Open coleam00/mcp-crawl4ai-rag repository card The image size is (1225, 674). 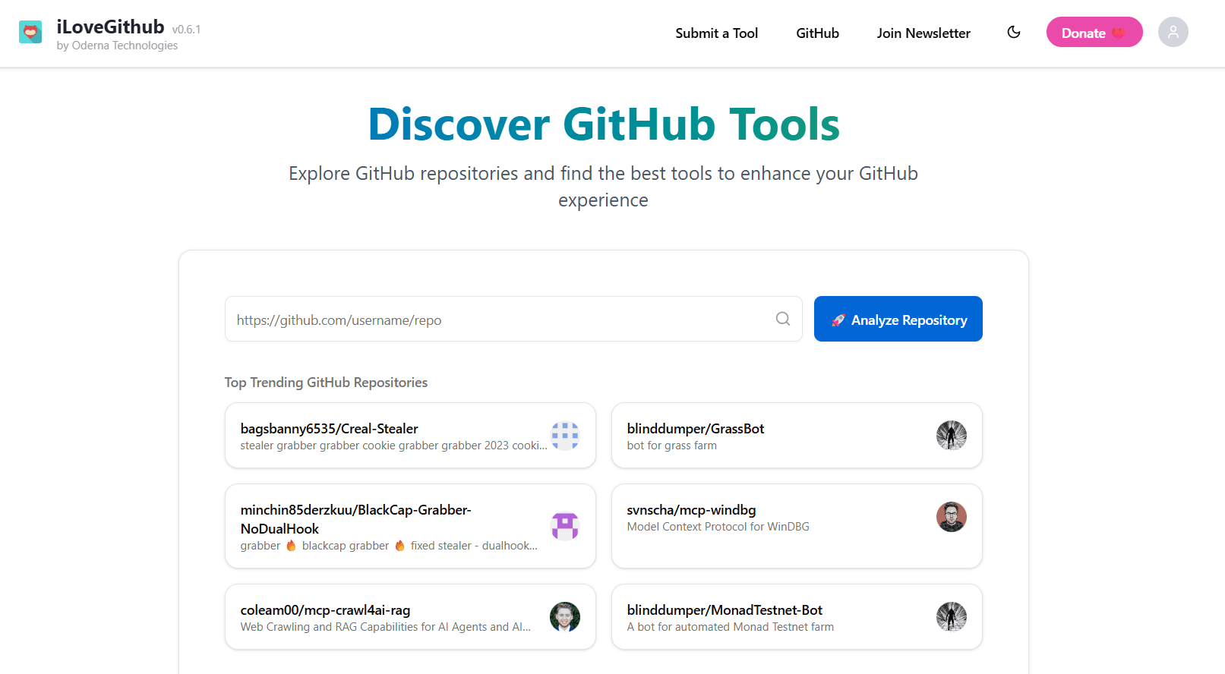pyautogui.click(x=410, y=617)
